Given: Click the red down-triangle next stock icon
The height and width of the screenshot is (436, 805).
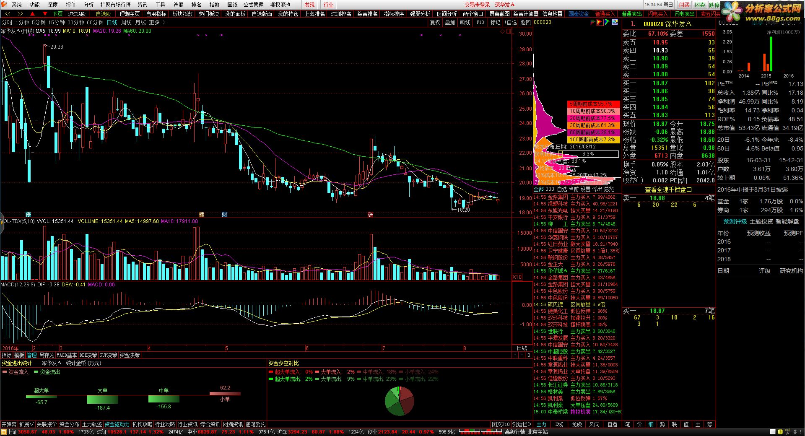Looking at the screenshot, I should click(45, 14).
